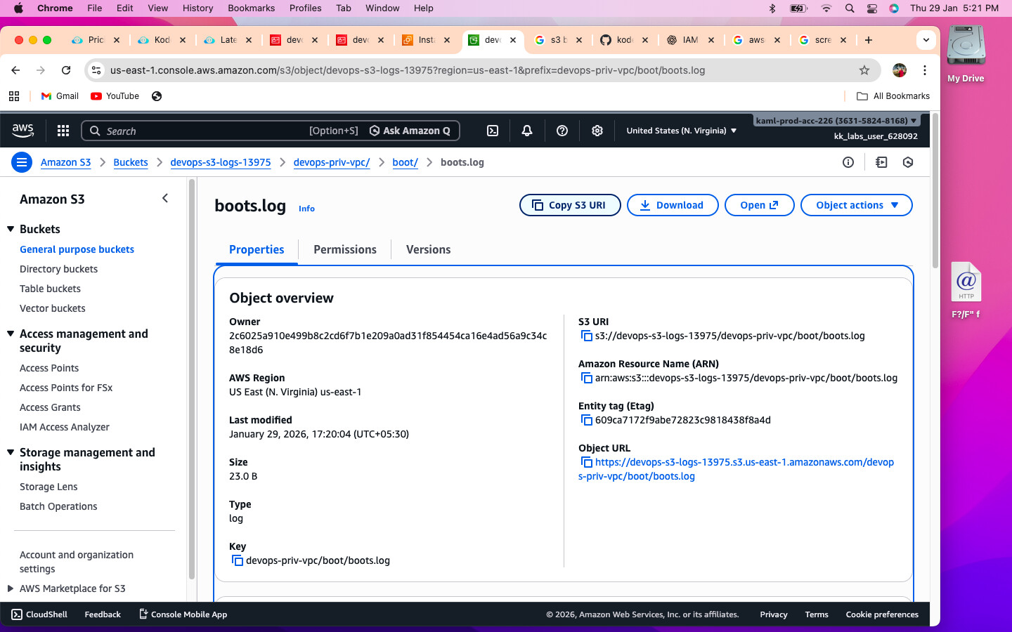Open the United States (N. Virginia) region selector
The height and width of the screenshot is (632, 1012).
[682, 131]
